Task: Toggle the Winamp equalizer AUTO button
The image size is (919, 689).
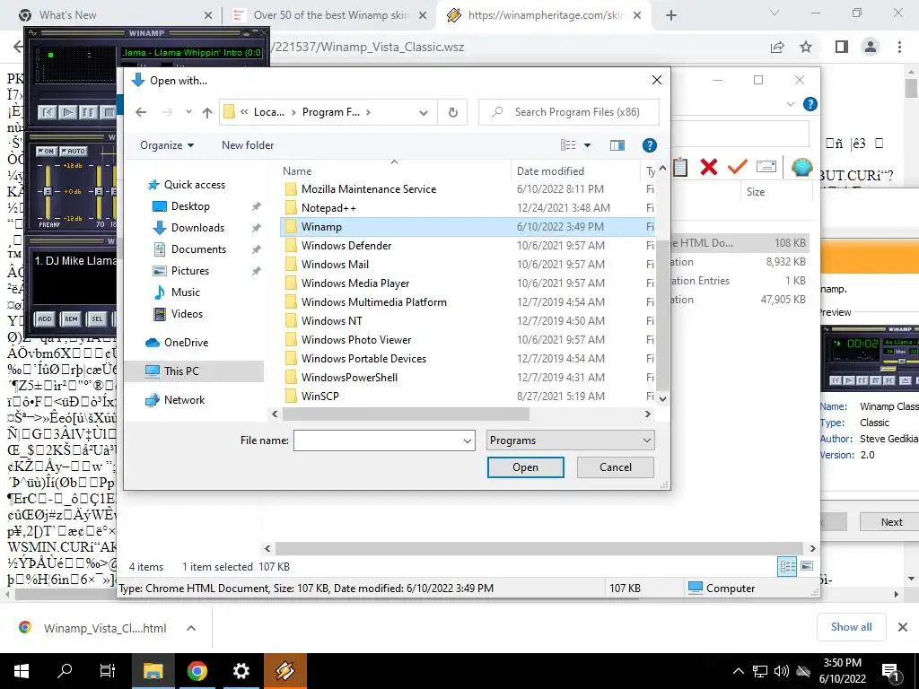Action: (x=73, y=151)
